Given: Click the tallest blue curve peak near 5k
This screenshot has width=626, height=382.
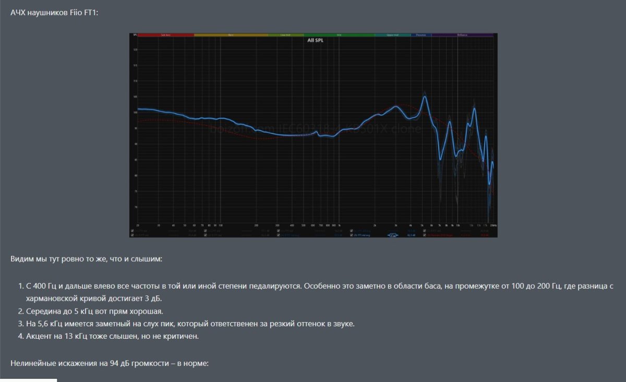Looking at the screenshot, I should pyautogui.click(x=425, y=96).
